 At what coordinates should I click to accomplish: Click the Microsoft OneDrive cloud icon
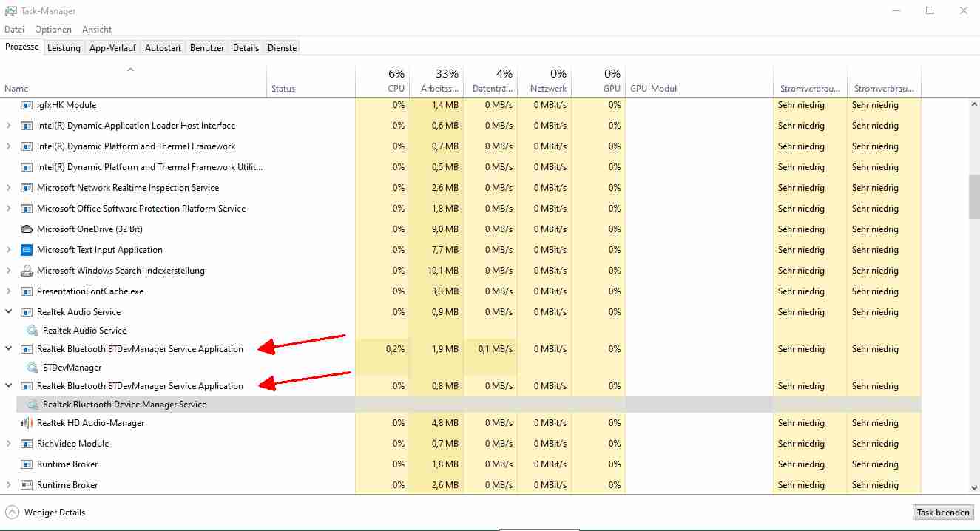[x=27, y=229]
